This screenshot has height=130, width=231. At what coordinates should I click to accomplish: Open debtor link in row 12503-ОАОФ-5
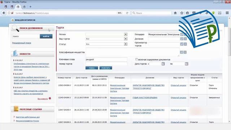[148, 87]
